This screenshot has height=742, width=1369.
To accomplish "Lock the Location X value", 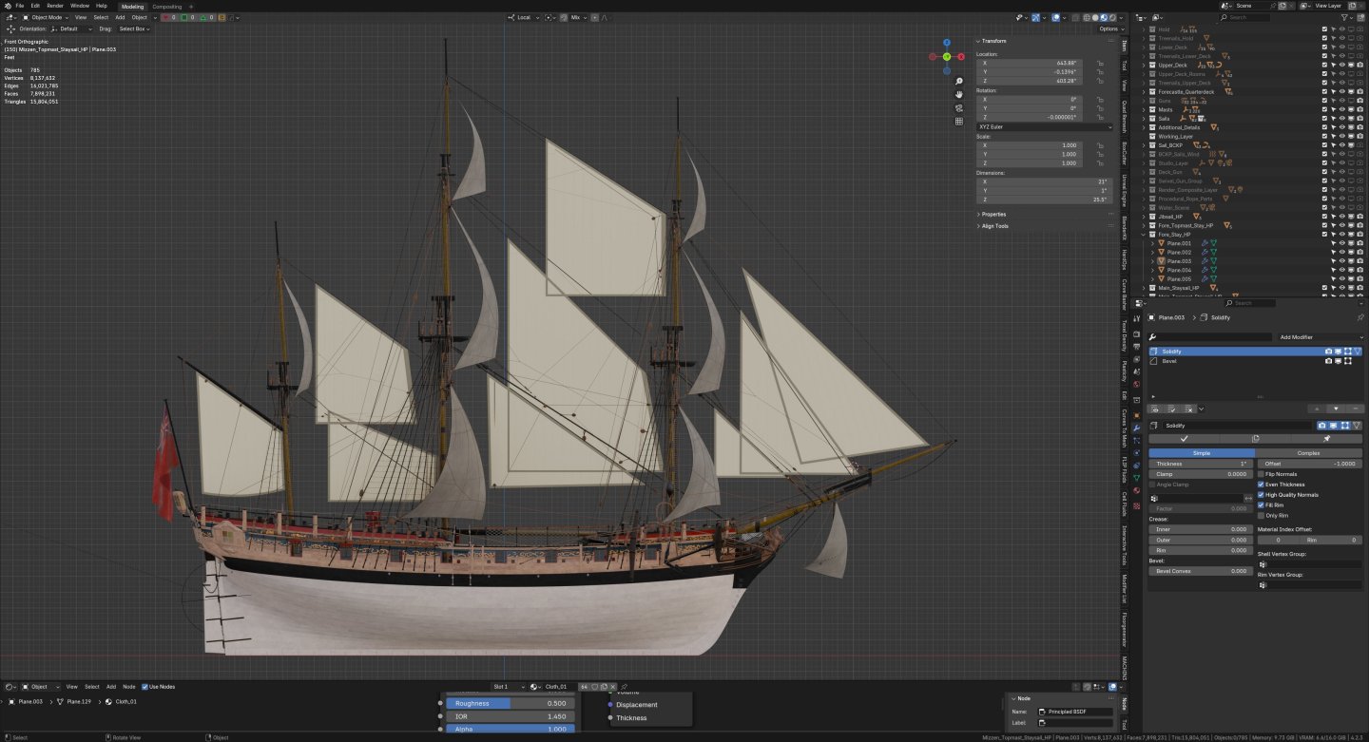I will (1099, 64).
